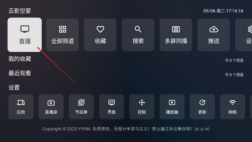Open the partially visible settings gear tile
Viewport: 252px width, 142px height.
pos(244,35)
